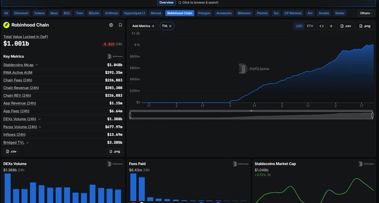Open the Chain Fees (24h) link
Image resolution: width=379 pixels, height=203 pixels.
pos(18,80)
